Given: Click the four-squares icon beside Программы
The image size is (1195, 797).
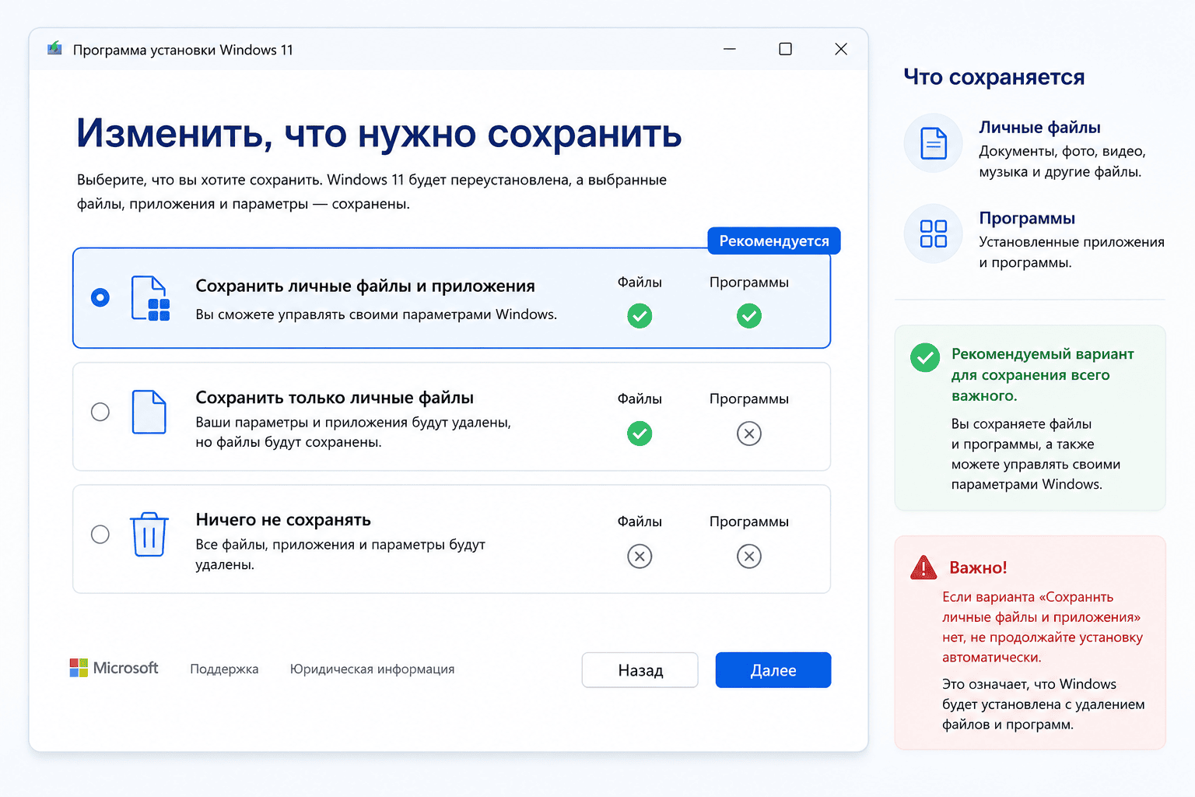Looking at the screenshot, I should pyautogui.click(x=934, y=233).
